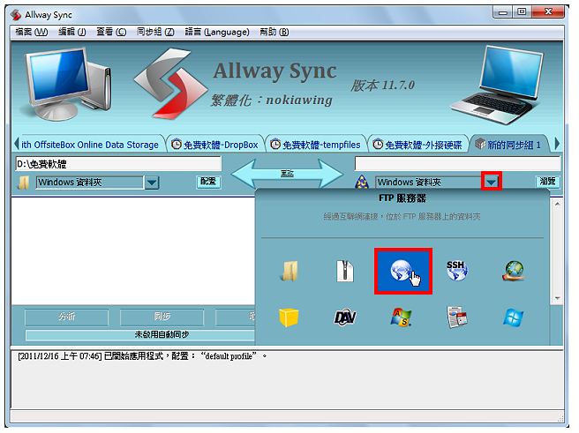Image resolution: width=579 pixels, height=433 pixels.
Task: Click the FTP 服務器 popup heading
Action: click(x=402, y=198)
